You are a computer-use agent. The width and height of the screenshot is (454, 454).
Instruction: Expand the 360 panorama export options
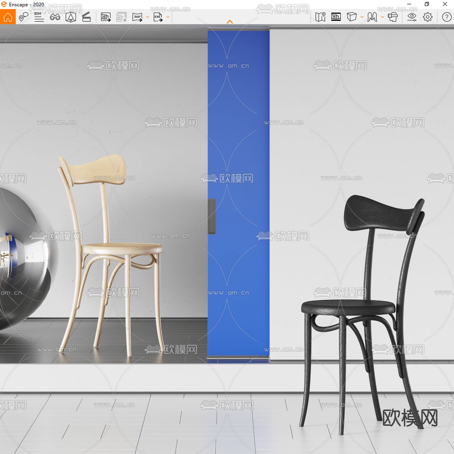(148, 17)
